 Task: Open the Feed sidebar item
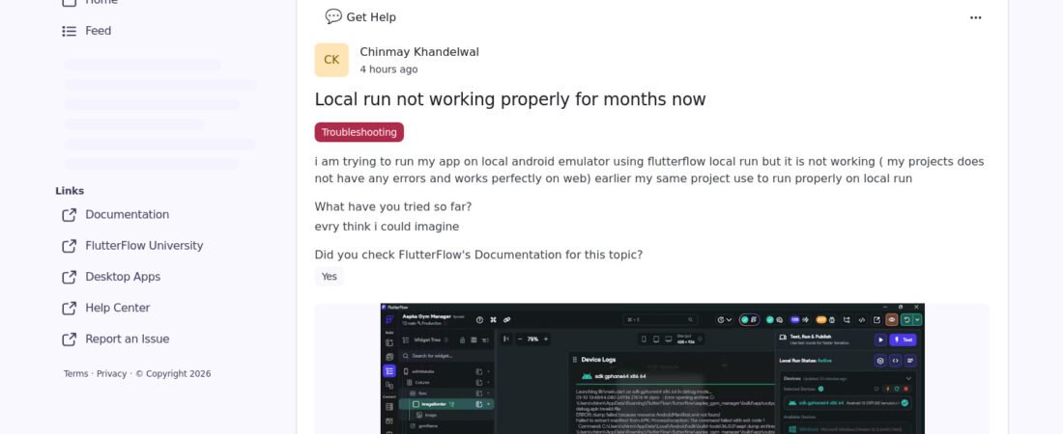(86, 31)
